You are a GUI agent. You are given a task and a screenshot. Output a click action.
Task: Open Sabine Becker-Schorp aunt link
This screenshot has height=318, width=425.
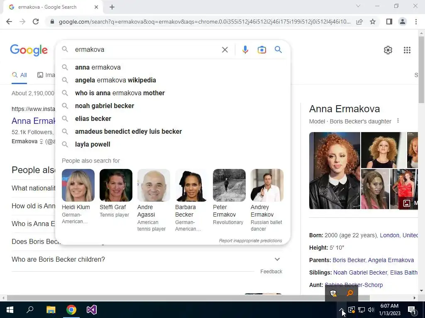click(354, 285)
